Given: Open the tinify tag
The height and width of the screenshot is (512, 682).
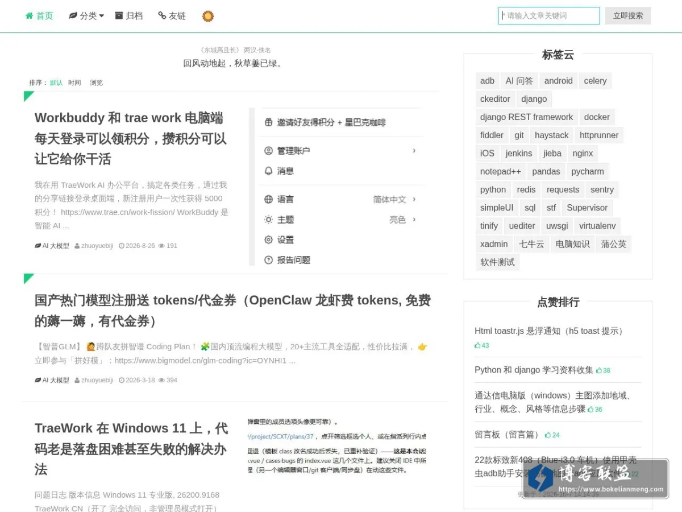Looking at the screenshot, I should click(x=489, y=226).
